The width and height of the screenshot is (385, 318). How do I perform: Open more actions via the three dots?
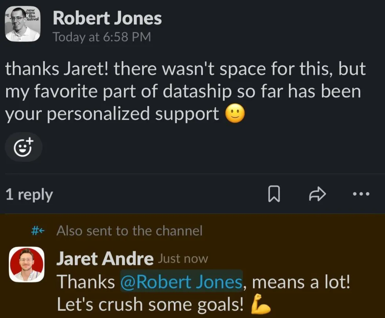[361, 194]
